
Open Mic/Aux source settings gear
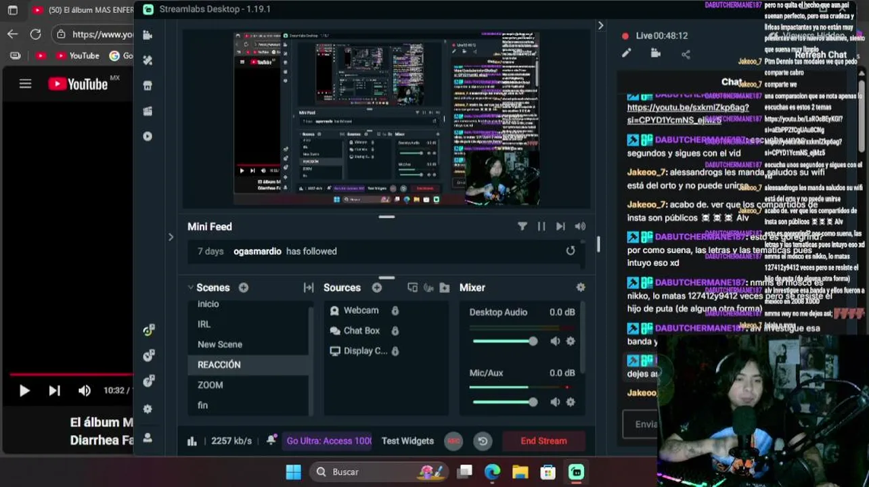point(571,402)
